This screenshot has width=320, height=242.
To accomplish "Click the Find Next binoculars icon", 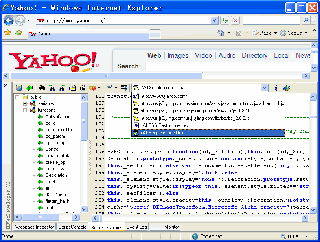I will pyautogui.click(x=62, y=88).
